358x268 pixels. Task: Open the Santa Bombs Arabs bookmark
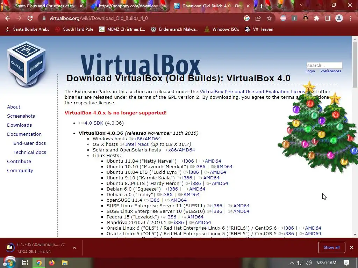click(x=27, y=29)
